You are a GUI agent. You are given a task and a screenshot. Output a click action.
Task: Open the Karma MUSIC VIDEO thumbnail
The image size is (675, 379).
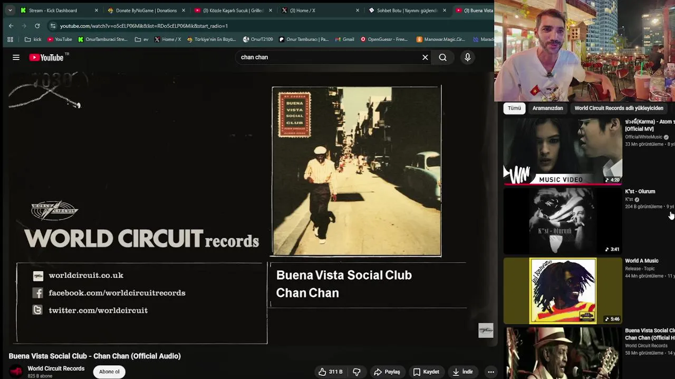coord(563,152)
